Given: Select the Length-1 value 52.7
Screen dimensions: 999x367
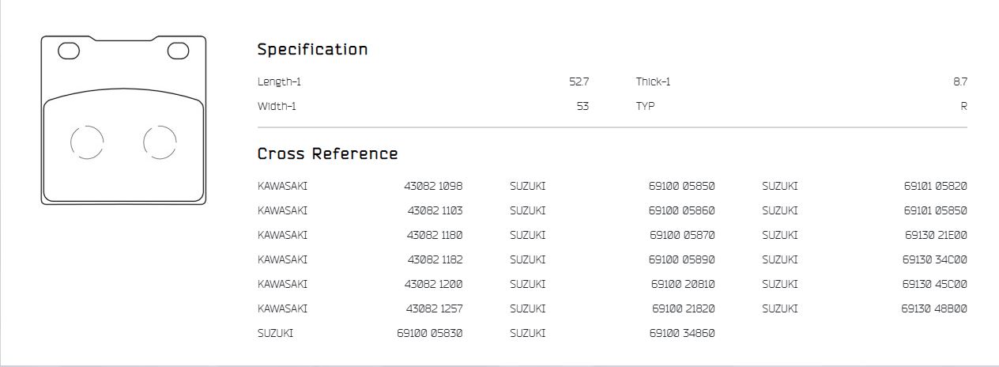Looking at the screenshot, I should pyautogui.click(x=579, y=81).
